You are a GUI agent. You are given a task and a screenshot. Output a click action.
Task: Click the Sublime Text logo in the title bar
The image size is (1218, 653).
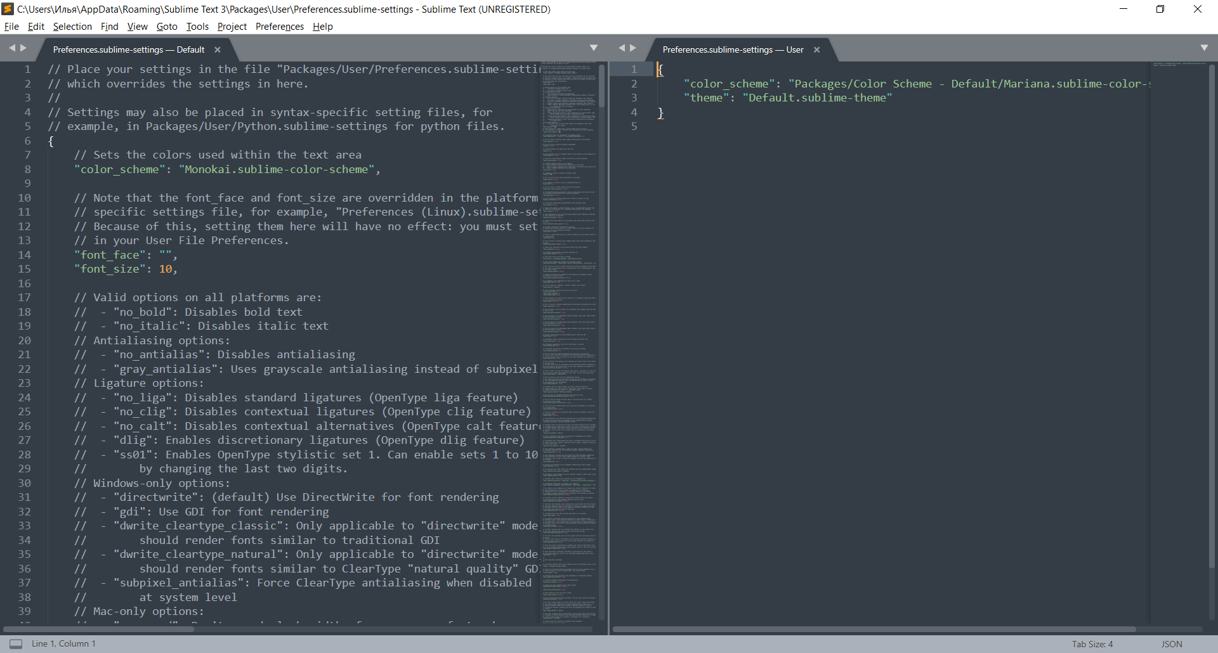click(7, 9)
